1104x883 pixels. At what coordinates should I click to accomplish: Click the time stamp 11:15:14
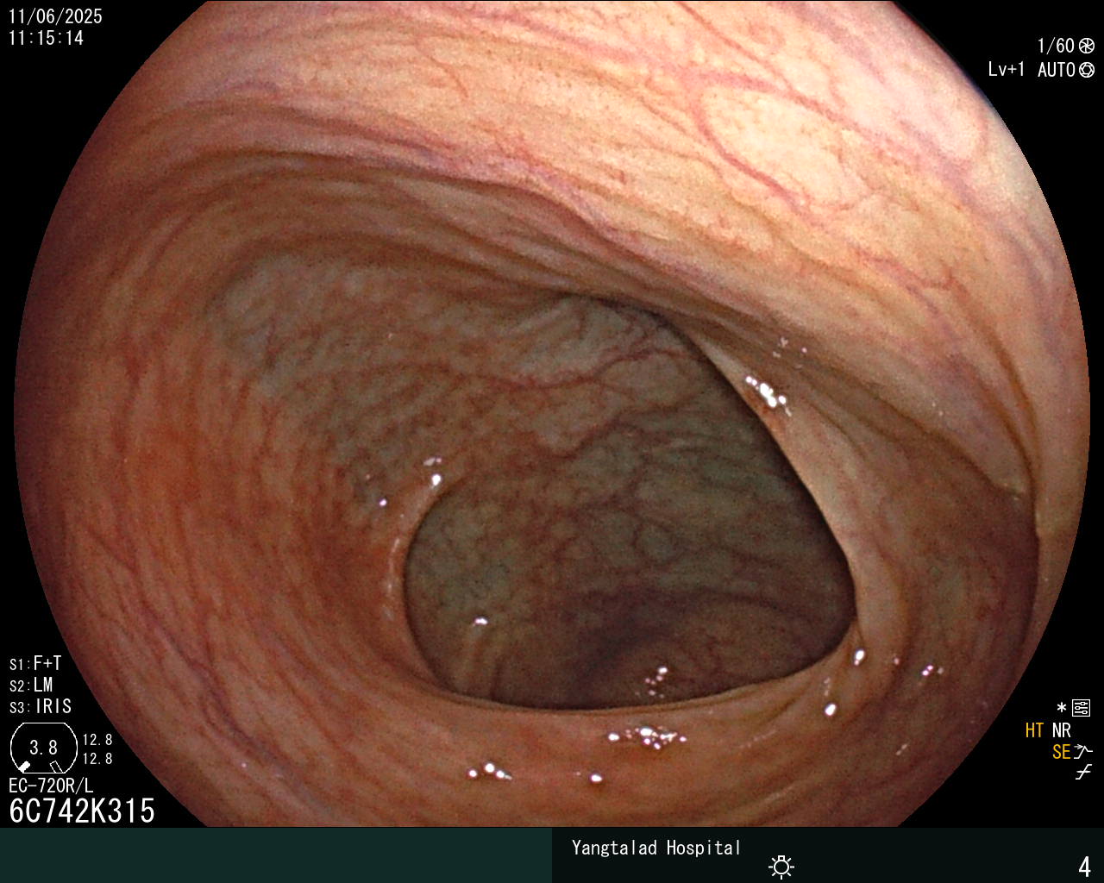point(46,38)
